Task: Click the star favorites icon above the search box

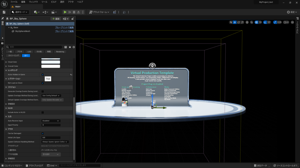Action: (x=69, y=47)
